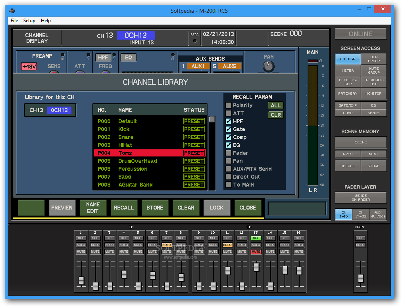Image resolution: width=402 pixels, height=307 pixels.
Task: Select the P005 DrumOverHead library entry
Action: (x=150, y=161)
